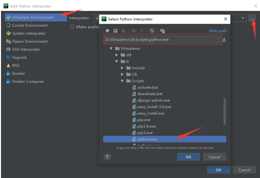Click Cancel in Add Python Interpreter window
The width and height of the screenshot is (260, 178).
pyautogui.click(x=244, y=170)
